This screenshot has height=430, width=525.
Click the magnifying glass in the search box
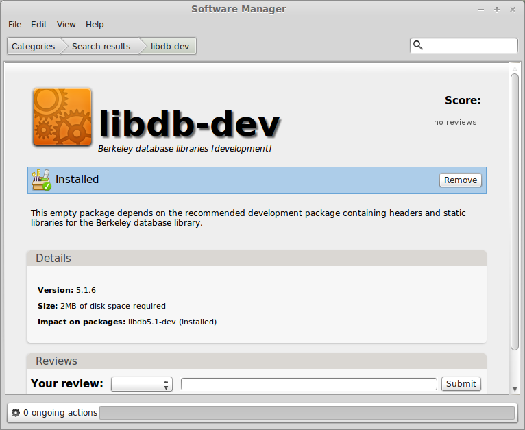click(418, 46)
